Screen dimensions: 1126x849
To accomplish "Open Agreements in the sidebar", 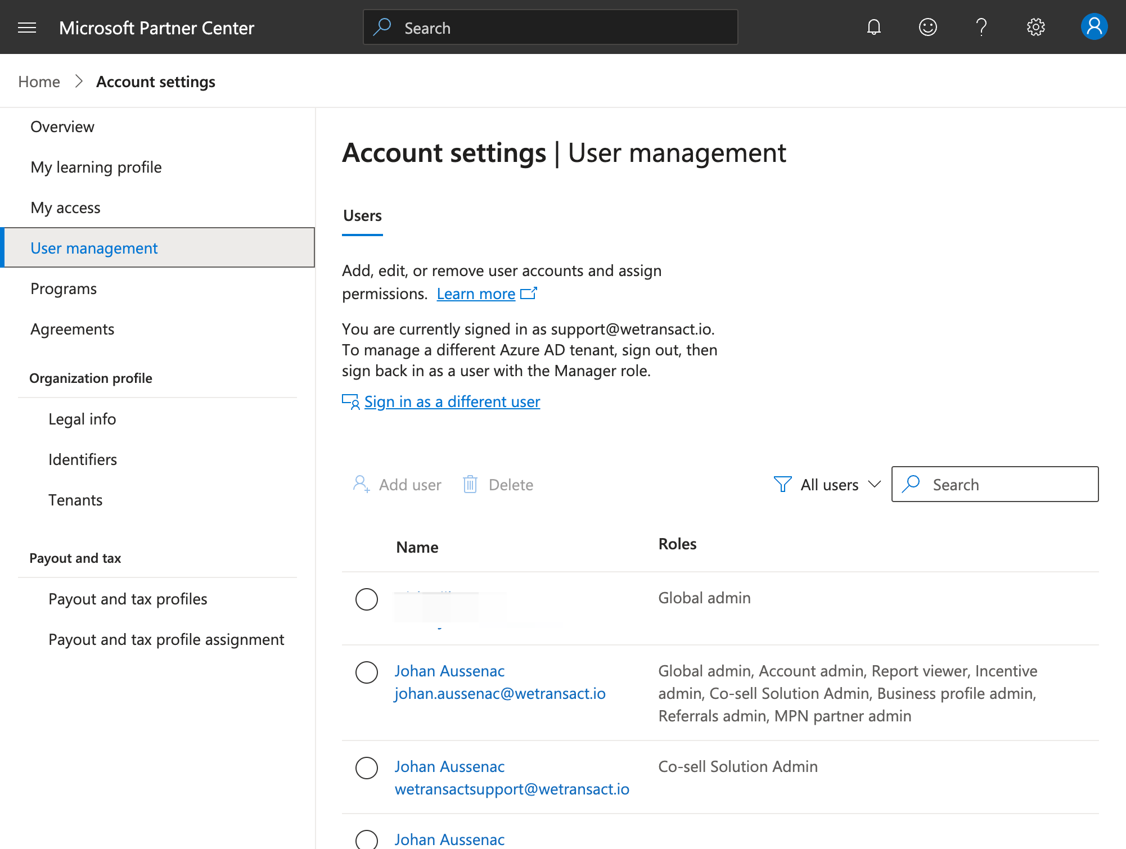I will click(73, 329).
